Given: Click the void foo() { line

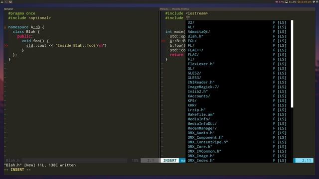Looking at the screenshot, I should coord(35,41).
